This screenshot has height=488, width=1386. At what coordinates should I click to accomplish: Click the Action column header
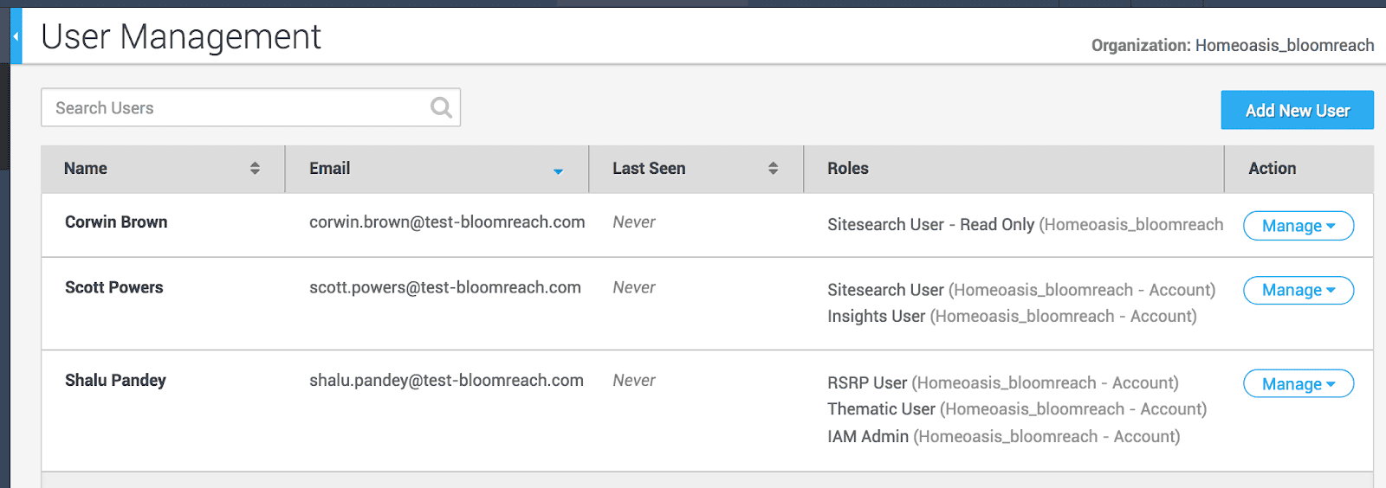coord(1272,169)
